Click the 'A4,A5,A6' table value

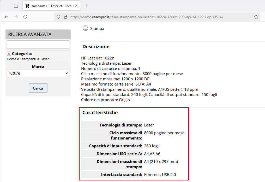point(152,154)
